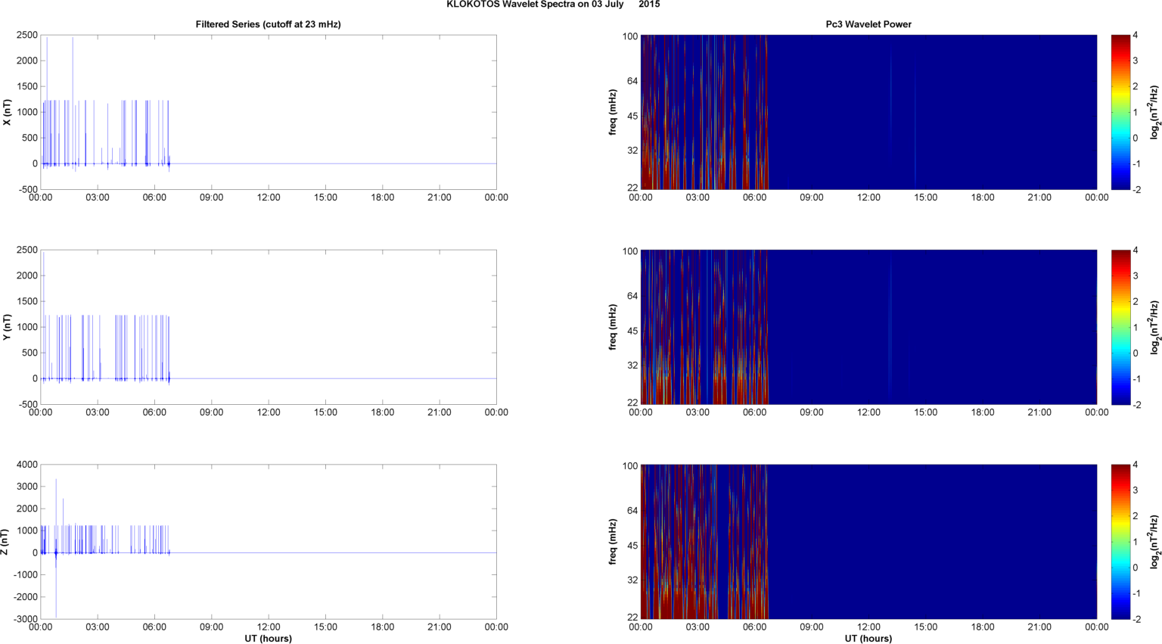Click the middle spectrogram's freq (mHz) label

(612, 327)
